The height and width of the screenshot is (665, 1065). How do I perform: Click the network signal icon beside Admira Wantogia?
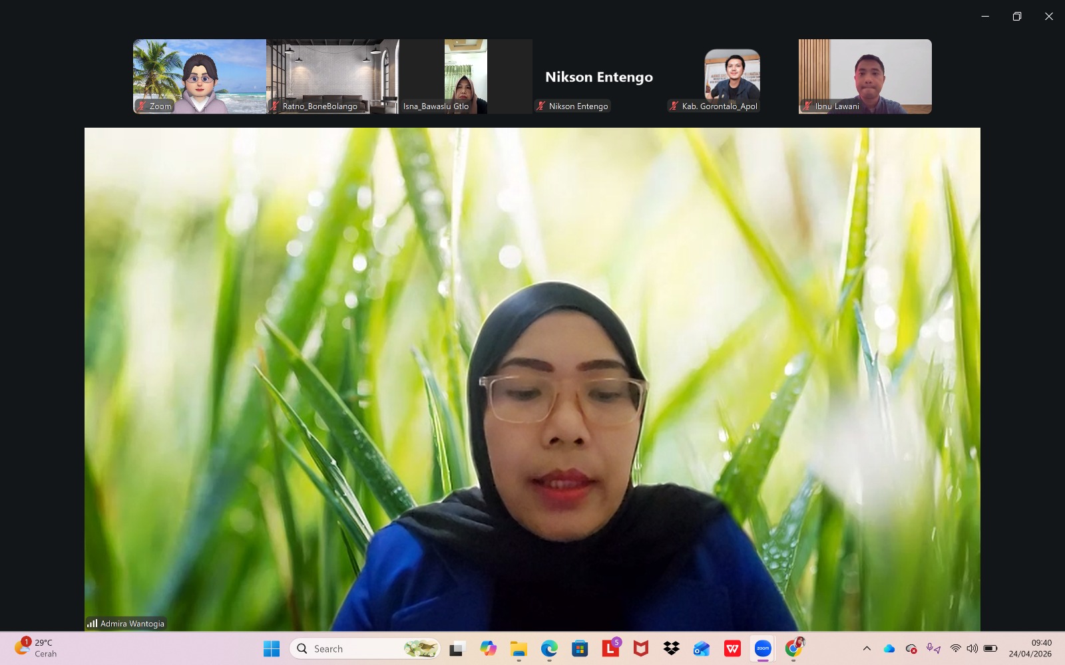tap(92, 624)
